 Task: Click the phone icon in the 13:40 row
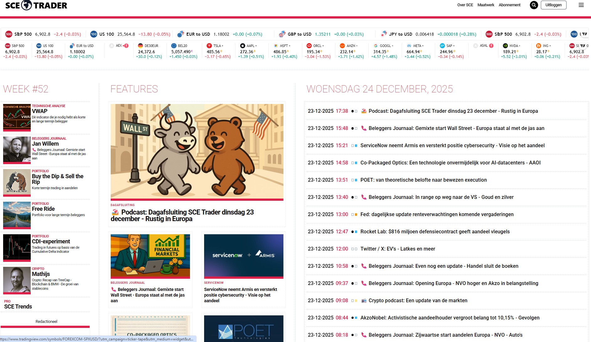tap(364, 197)
